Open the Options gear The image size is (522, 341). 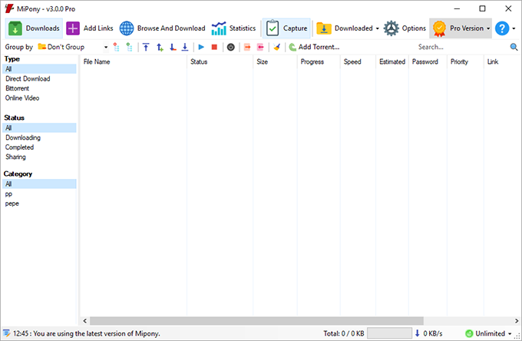pyautogui.click(x=405, y=28)
